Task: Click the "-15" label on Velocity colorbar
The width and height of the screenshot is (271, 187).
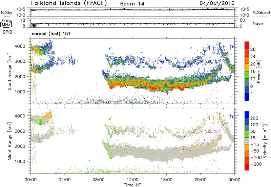Action: [x=255, y=144]
